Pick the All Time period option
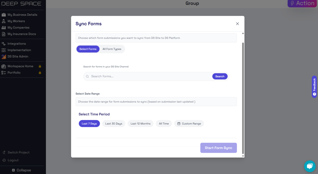318x174 pixels. 164,124
